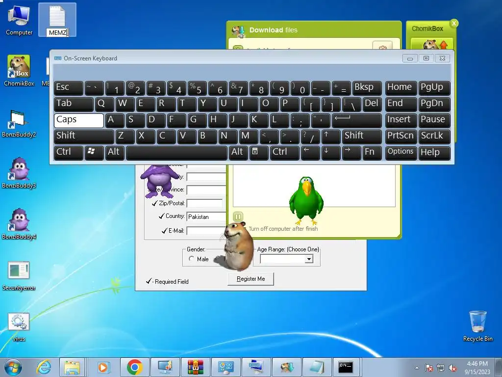Launch the BonziBuddy2 desktop shortcut
The width and height of the screenshot is (502, 377).
point(19,123)
